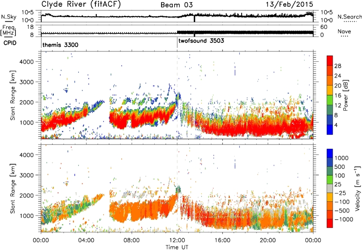The width and height of the screenshot is (362, 250).
Task: Click the Power colorbar value '28'
Action: tap(338, 66)
